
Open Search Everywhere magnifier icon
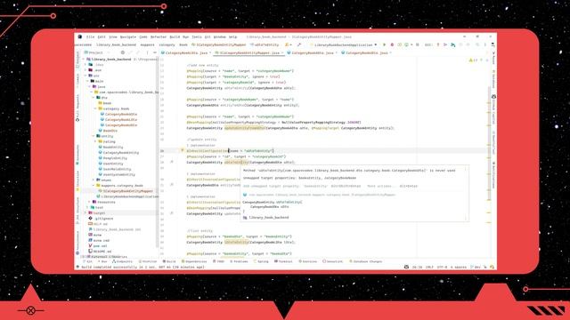pyautogui.click(x=477, y=44)
